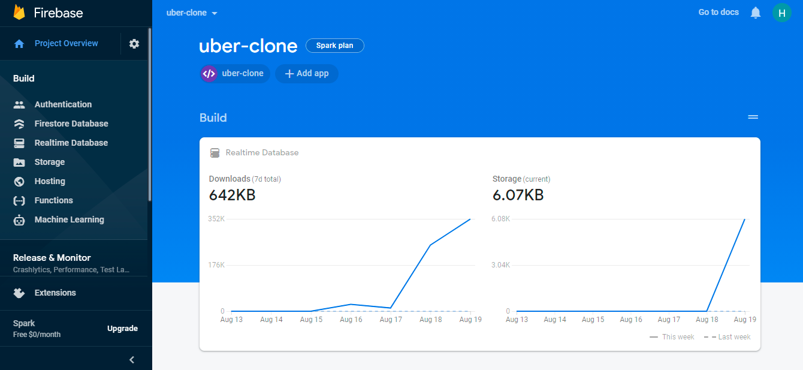The height and width of the screenshot is (370, 803).
Task: Collapse the Build section handle icon
Action: [753, 118]
